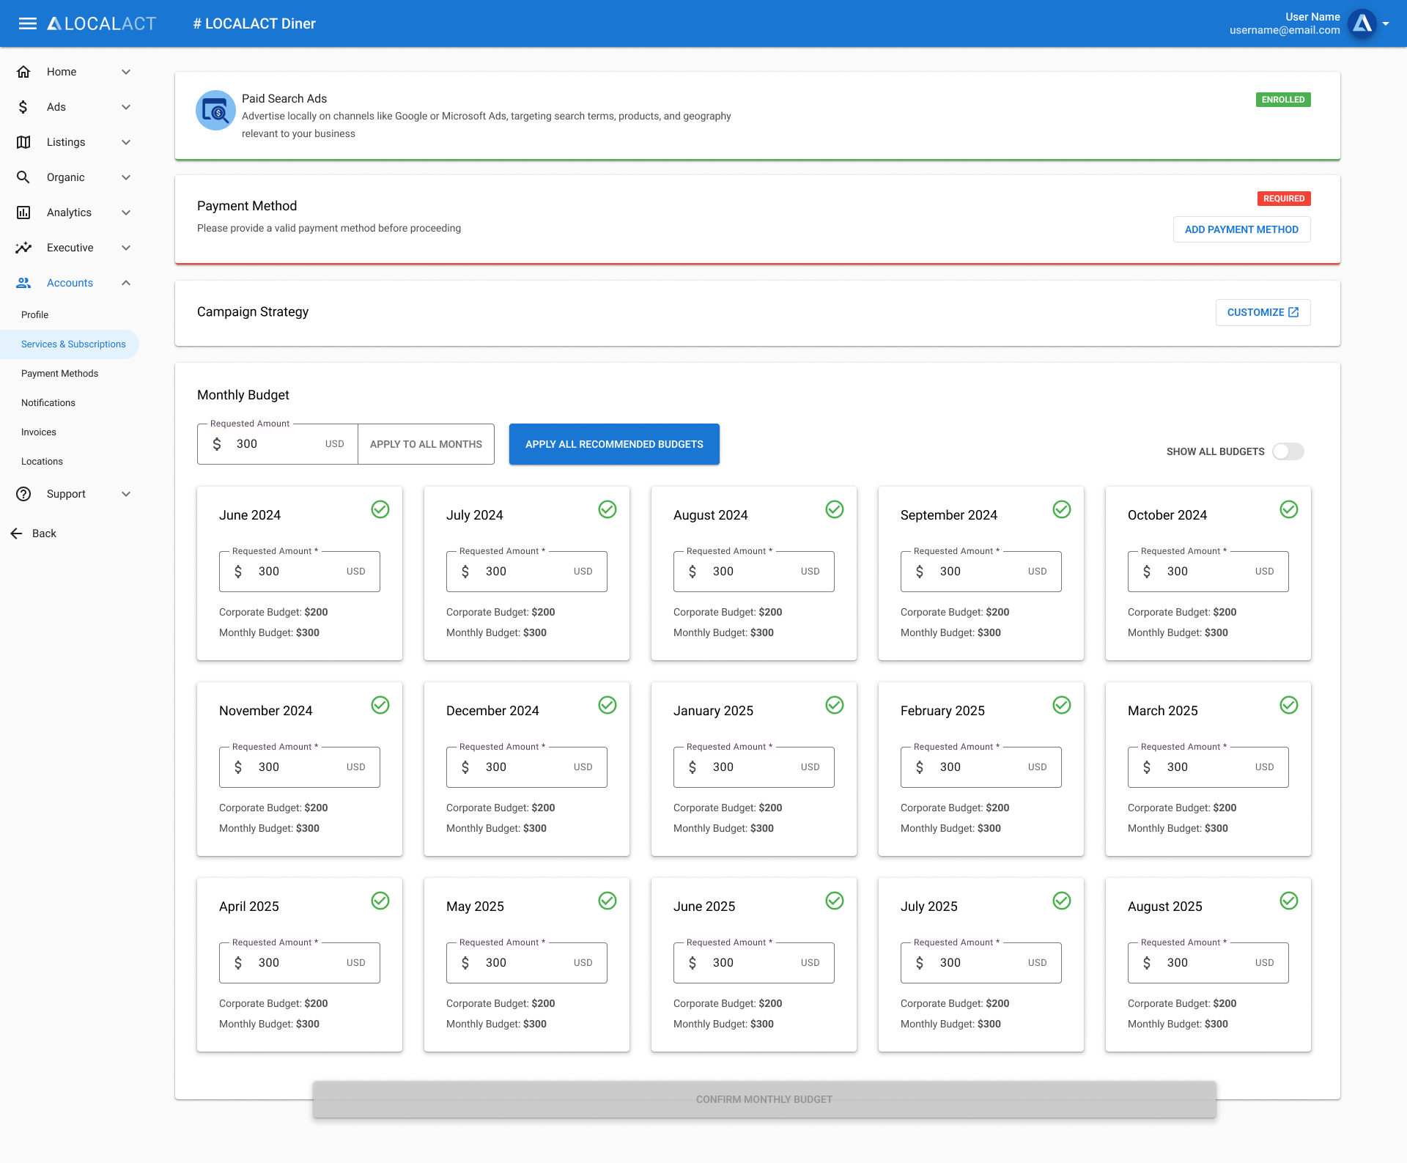Click the Ads dollar icon
This screenshot has height=1163, width=1407.
click(x=23, y=107)
